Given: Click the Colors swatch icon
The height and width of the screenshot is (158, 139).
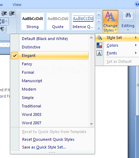Looking at the screenshot, I should [x=99, y=45].
